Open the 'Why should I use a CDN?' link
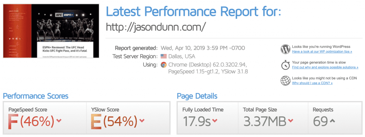 [x=312, y=83]
